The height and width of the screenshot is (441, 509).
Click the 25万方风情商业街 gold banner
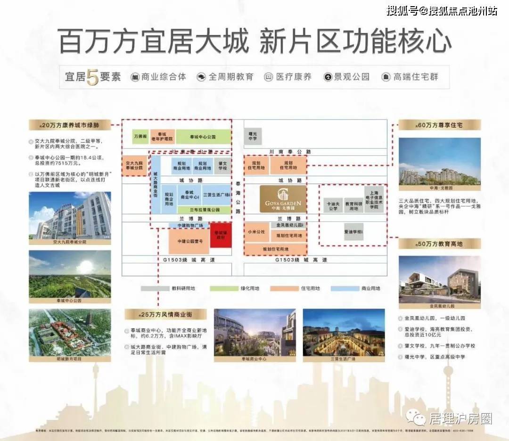click(x=165, y=314)
